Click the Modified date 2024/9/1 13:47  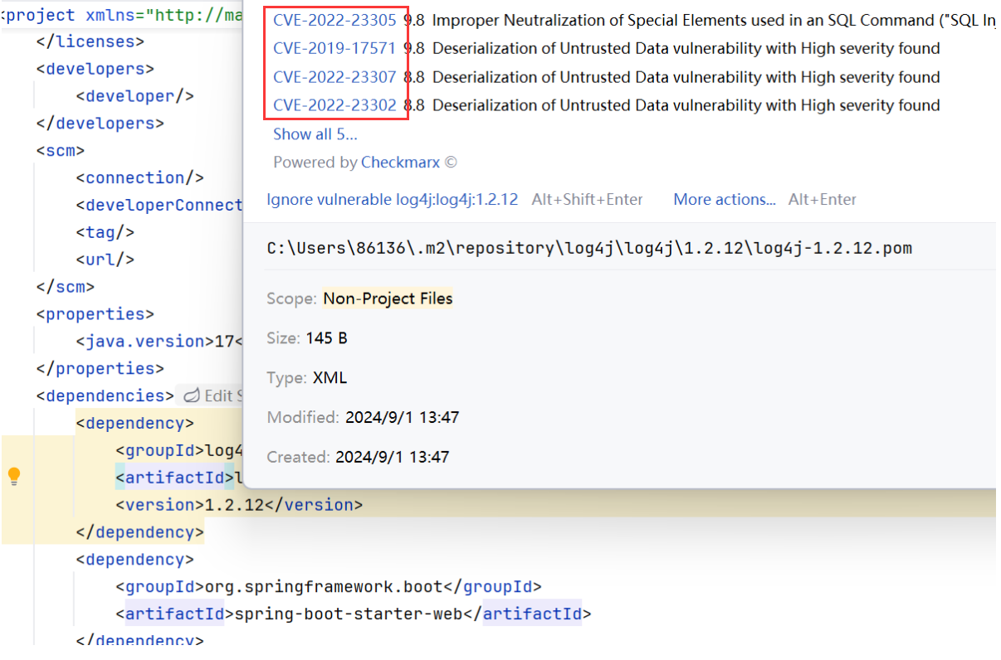pos(402,418)
